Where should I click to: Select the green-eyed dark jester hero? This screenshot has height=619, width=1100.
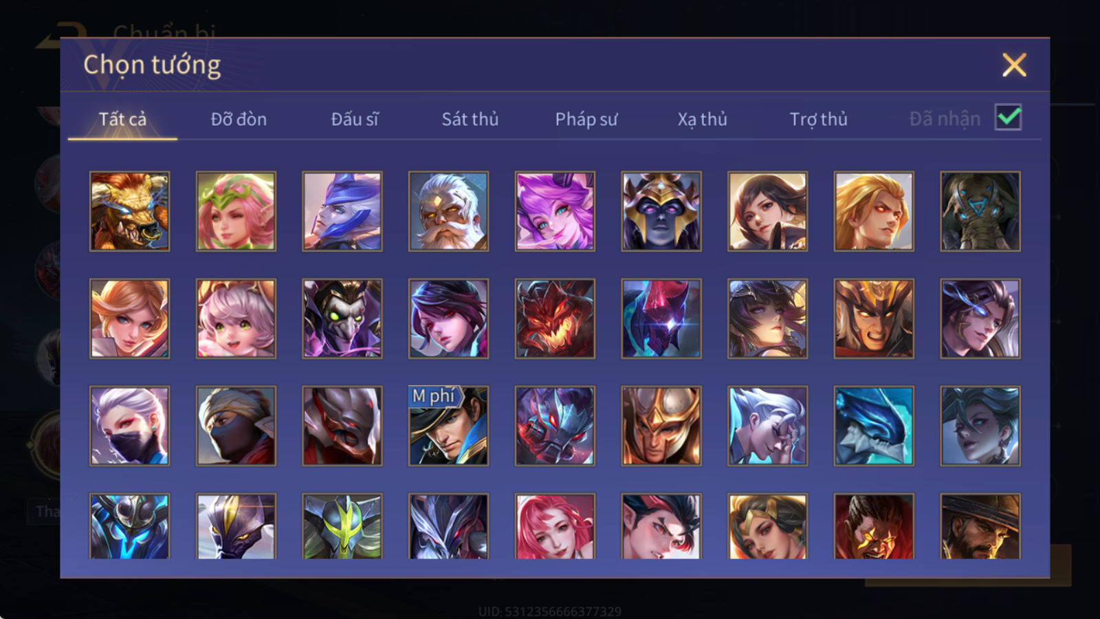click(x=342, y=318)
